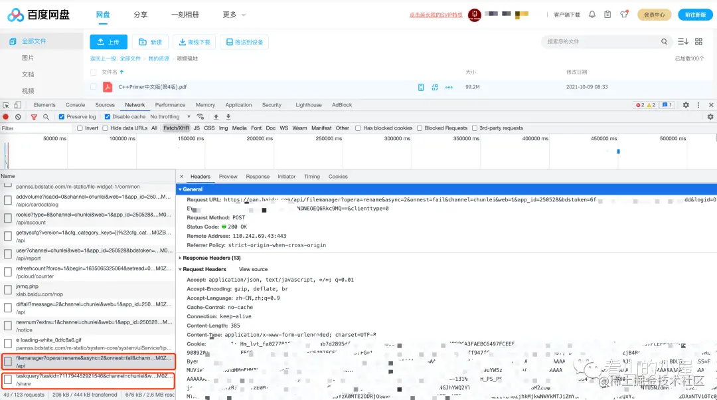Check 3rd-party requests option
Screen dimensions: 717x400
[475, 128]
